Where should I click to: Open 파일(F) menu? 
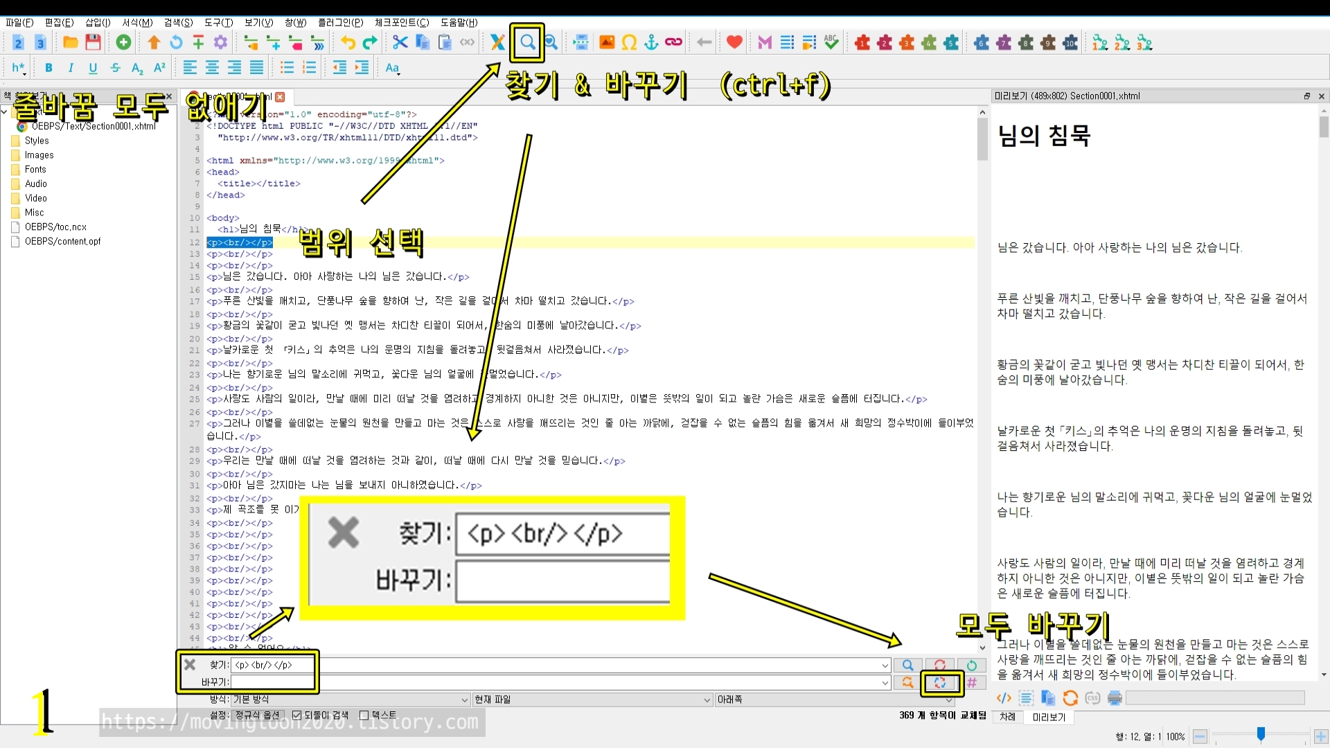pyautogui.click(x=19, y=22)
